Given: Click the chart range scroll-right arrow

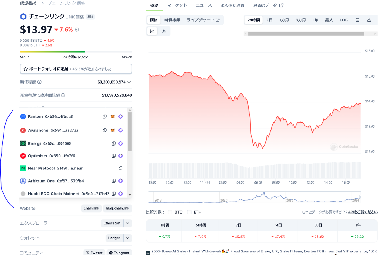Looking at the screenshot, I should click(x=375, y=34).
